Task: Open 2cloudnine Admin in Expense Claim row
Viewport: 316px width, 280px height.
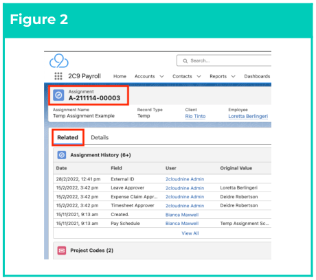Action: click(185, 197)
